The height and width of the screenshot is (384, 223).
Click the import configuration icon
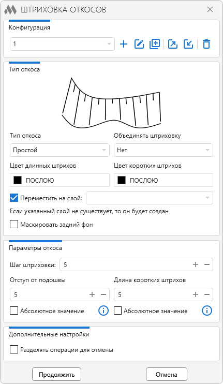pyautogui.click(x=188, y=44)
